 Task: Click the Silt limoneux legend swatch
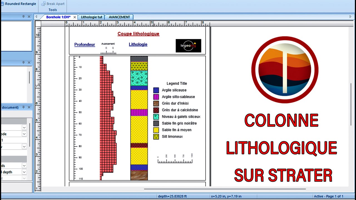coord(156,137)
